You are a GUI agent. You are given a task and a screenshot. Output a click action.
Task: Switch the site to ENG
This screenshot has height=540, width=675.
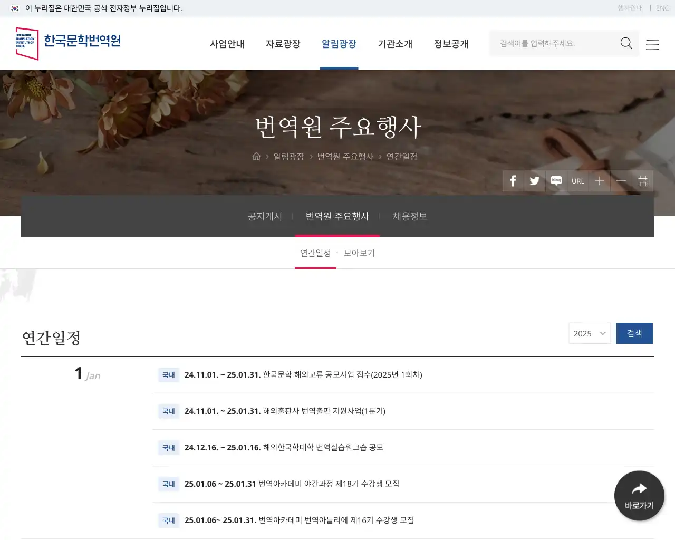coord(662,8)
